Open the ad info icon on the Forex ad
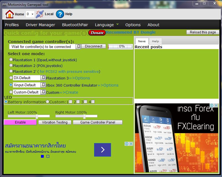Viewport: 222px width, 177px height. pyautogui.click(x=212, y=105)
